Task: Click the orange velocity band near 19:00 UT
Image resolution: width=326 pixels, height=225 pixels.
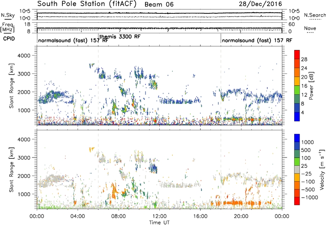Action: click(233, 203)
